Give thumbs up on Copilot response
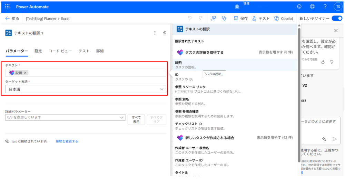Screen dimensions: 345x179 coord(323,62)
